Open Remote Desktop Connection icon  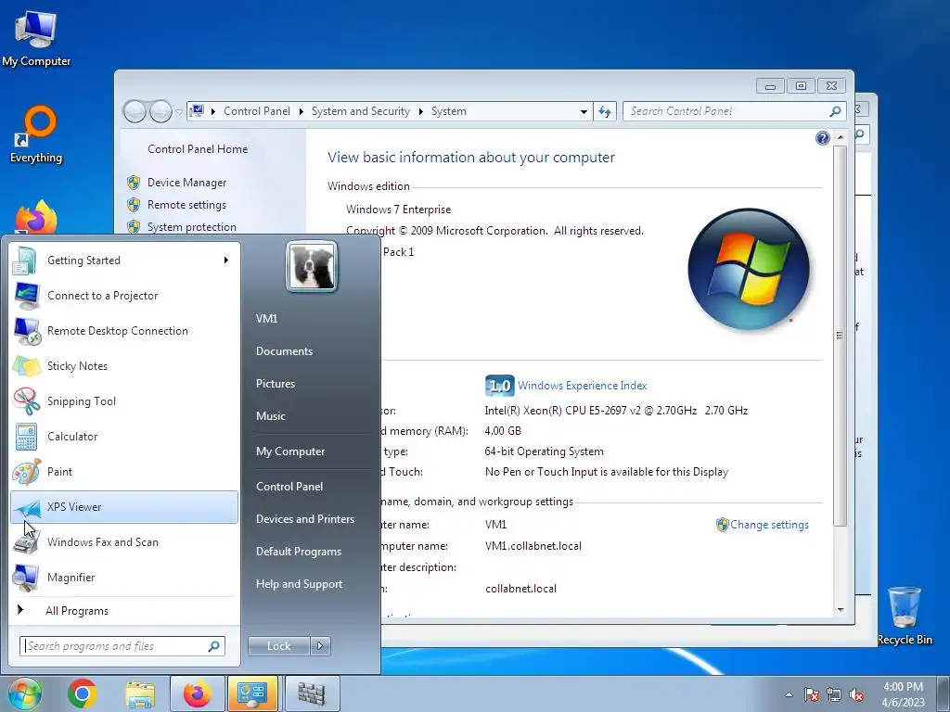coord(26,331)
